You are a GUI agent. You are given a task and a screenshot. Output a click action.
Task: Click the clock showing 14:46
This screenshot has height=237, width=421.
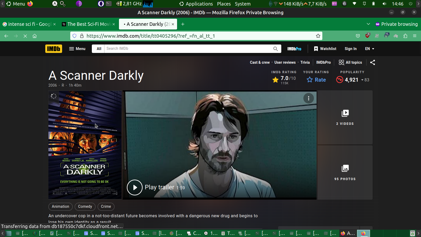398,4
